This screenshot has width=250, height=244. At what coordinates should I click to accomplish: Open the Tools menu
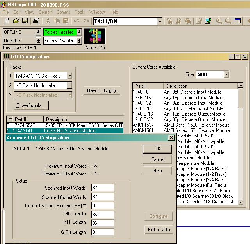point(80,12)
